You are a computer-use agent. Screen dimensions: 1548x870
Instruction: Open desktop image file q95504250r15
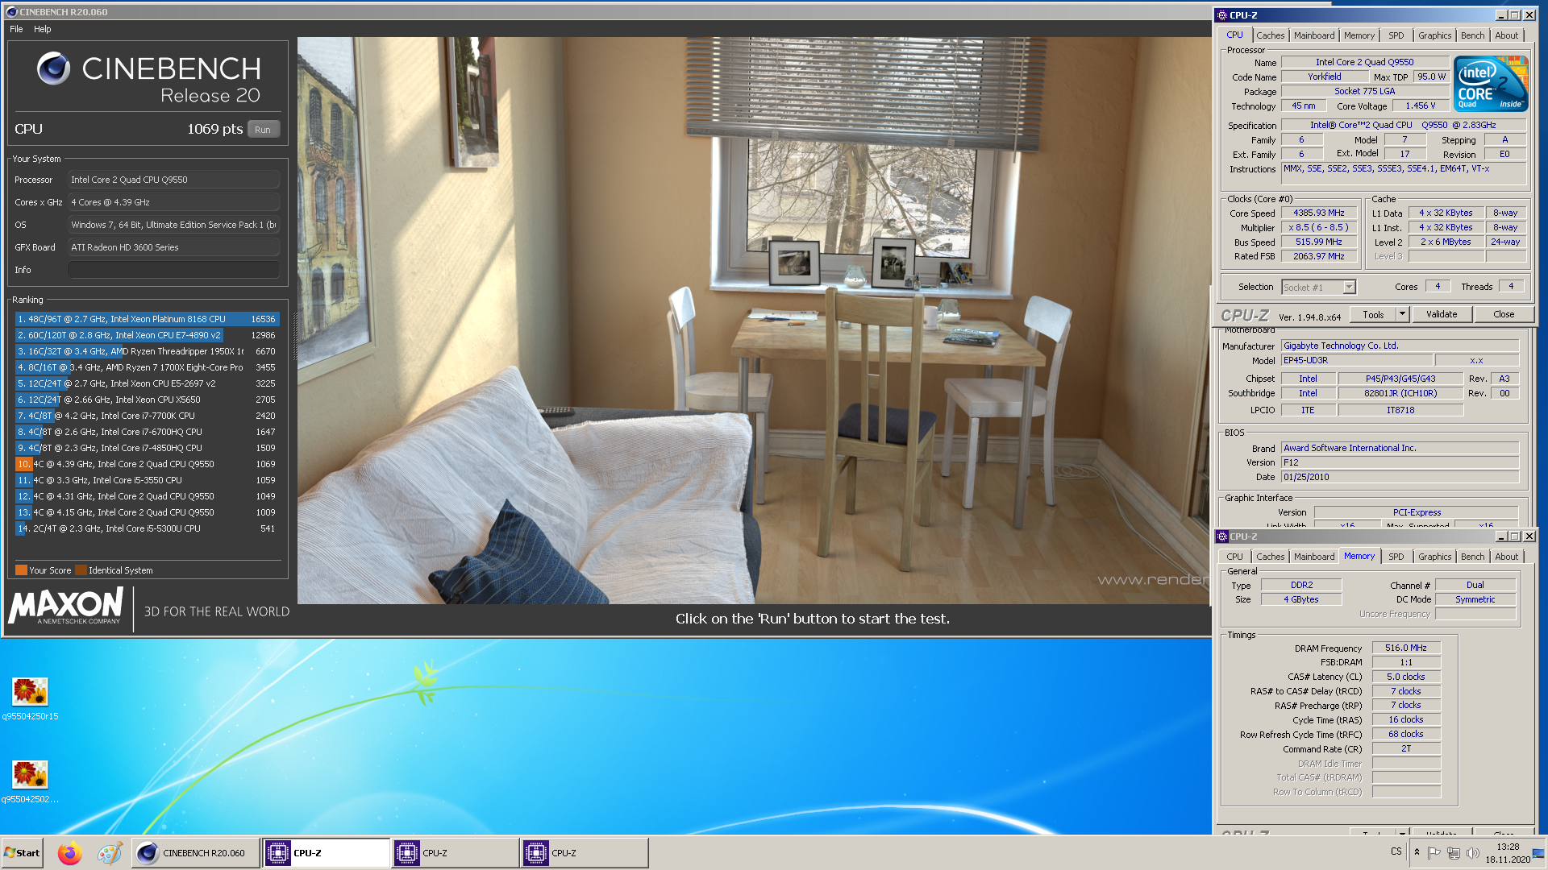(30, 698)
